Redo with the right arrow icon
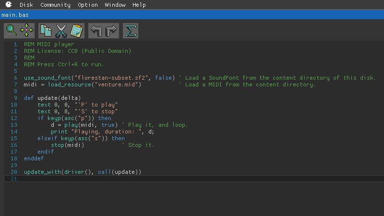 (x=111, y=31)
